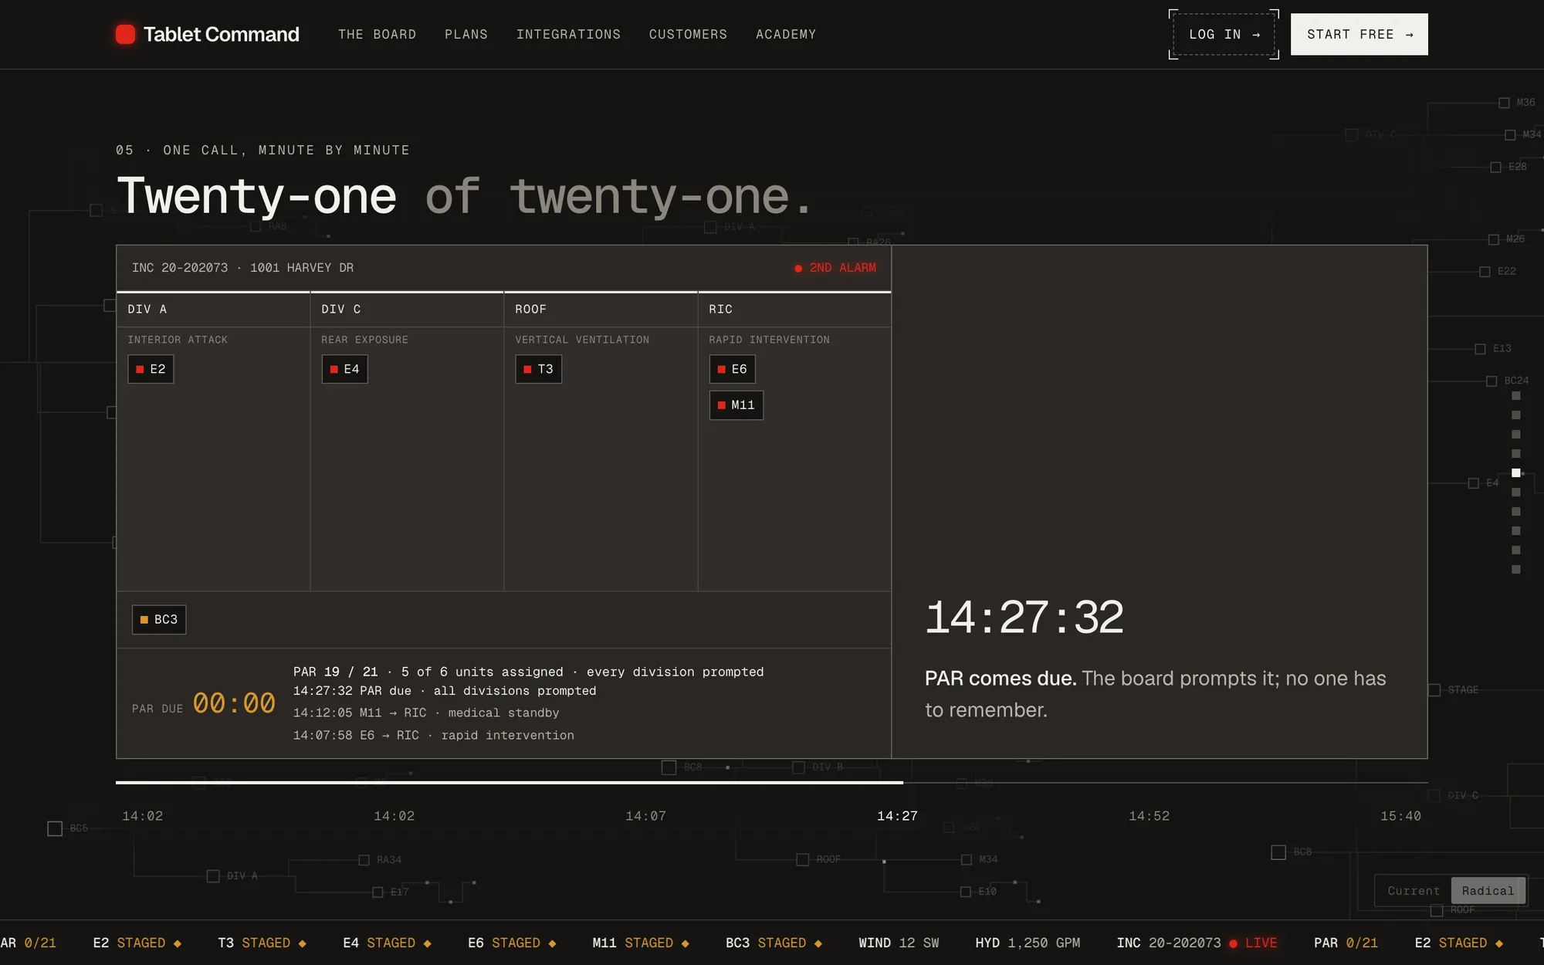Click the REAR EXPOSURE assignment label
Image resolution: width=1544 pixels, height=965 pixels.
(364, 340)
